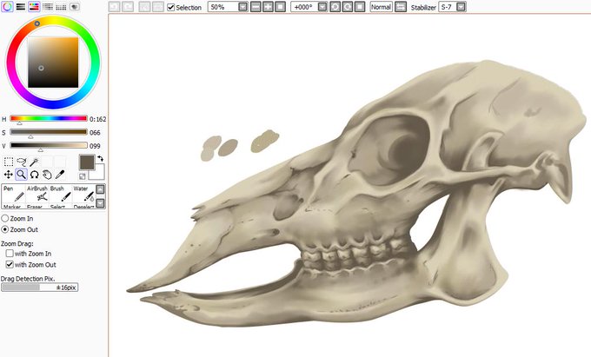Click the 0:162 hue value
The image size is (591, 357).
(98, 119)
